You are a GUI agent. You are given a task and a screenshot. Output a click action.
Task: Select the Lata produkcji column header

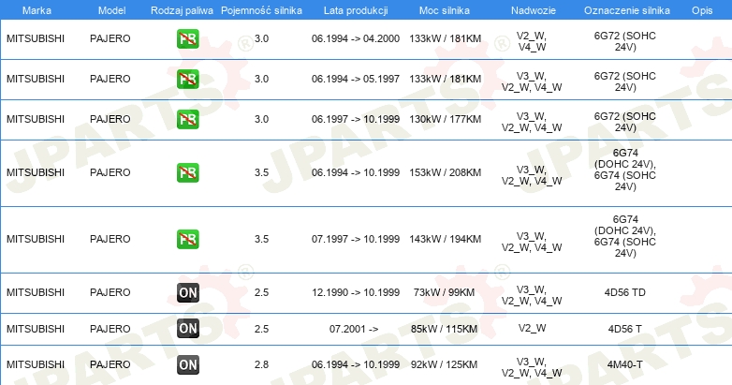coord(356,10)
